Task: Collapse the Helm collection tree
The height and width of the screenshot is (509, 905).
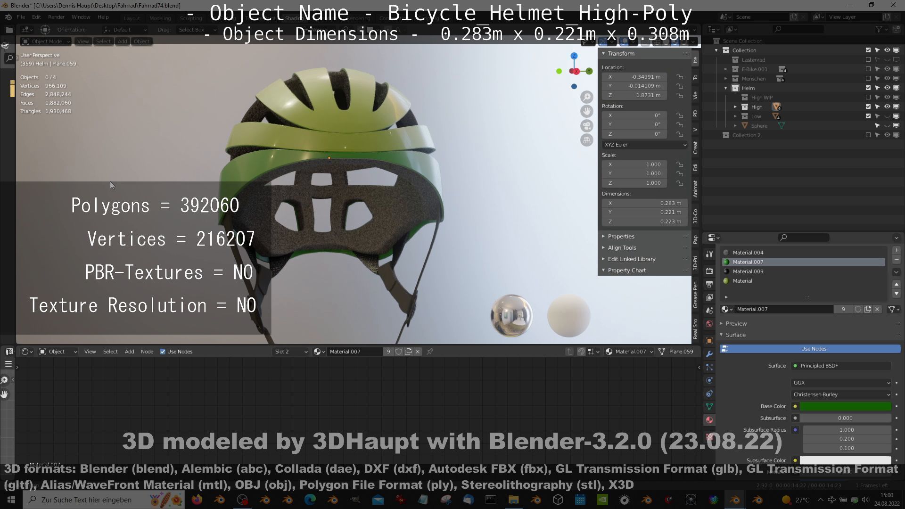Action: pyautogui.click(x=726, y=88)
